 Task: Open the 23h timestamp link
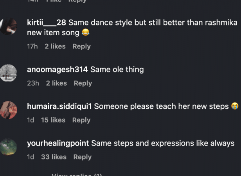[x=33, y=83]
